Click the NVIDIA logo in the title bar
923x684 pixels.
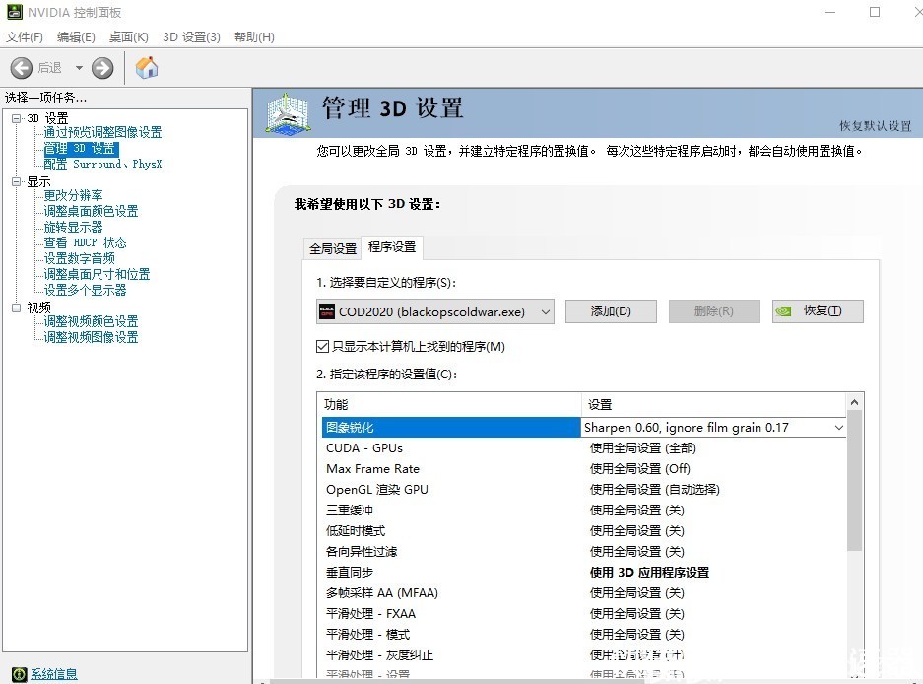click(14, 12)
